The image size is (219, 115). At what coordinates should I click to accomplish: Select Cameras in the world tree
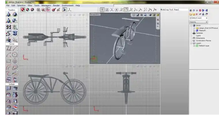(199, 33)
